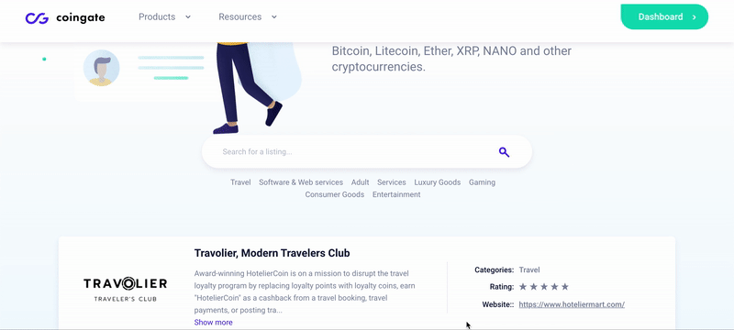This screenshot has height=330, width=734.
Task: Click the third rating star for Travolier
Action: point(544,287)
